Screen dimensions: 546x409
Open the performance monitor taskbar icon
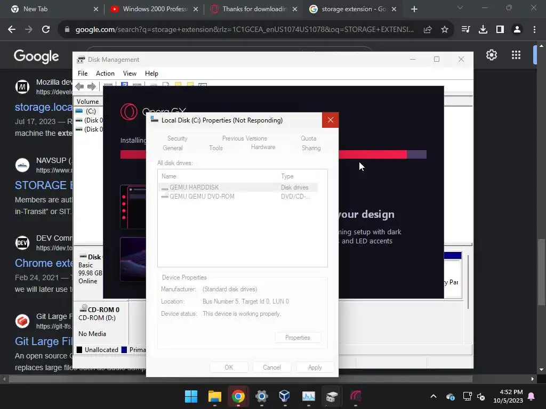(x=309, y=396)
